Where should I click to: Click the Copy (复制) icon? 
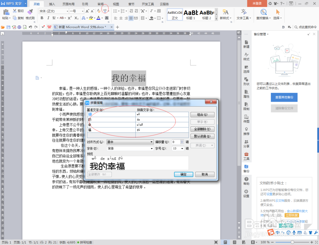[15, 18]
